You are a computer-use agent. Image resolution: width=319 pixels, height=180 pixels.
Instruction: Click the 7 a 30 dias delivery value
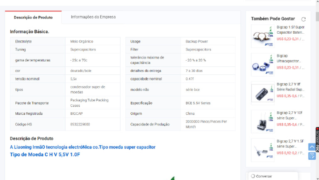pos(194,71)
